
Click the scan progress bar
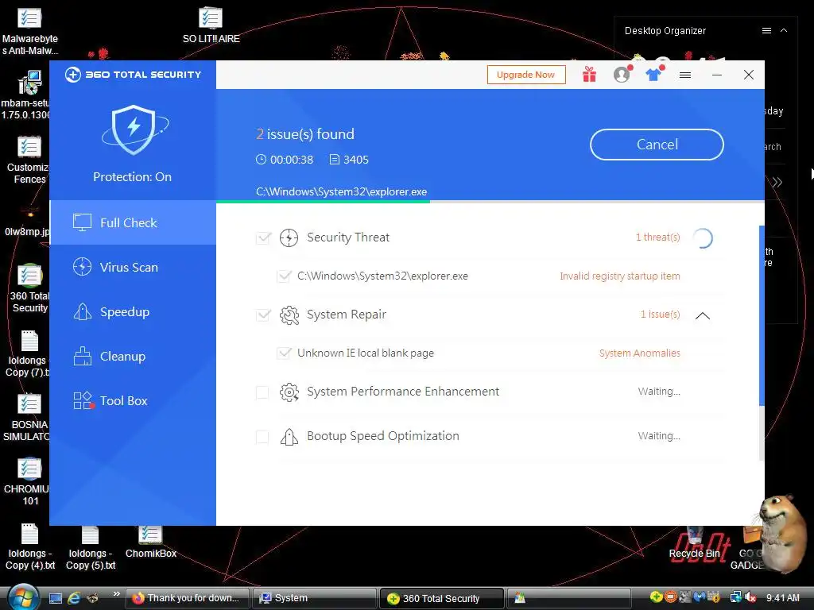[x=490, y=201]
